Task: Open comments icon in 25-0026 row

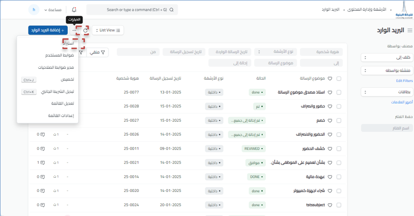Action: (43, 135)
